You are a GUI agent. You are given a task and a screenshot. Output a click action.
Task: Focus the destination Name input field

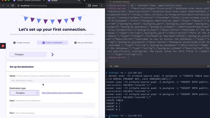pyautogui.click(x=52, y=81)
